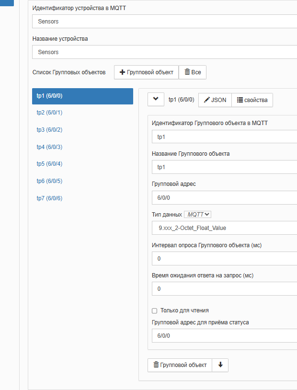Click the trash Все delete-all button
Screen dimensions: 297x390
[193, 72]
